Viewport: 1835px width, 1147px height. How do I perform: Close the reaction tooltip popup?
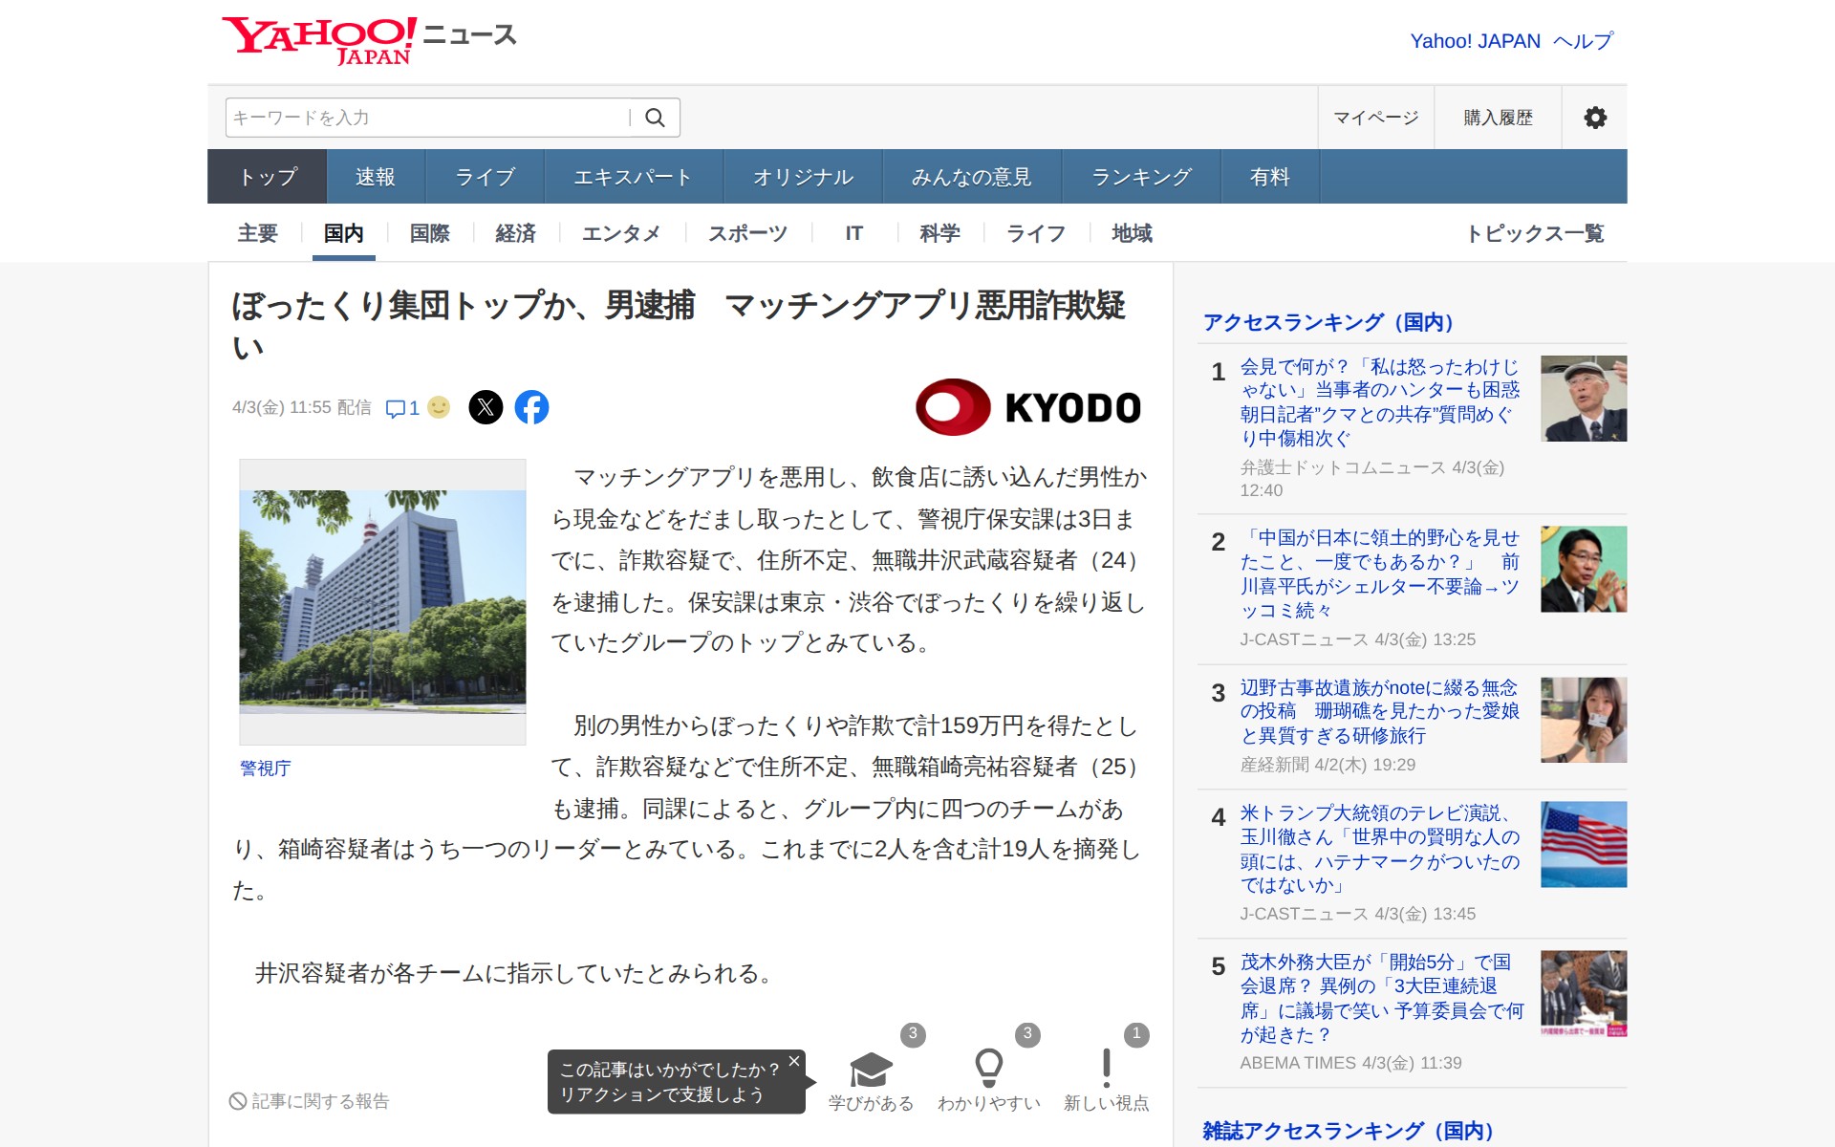(793, 1061)
